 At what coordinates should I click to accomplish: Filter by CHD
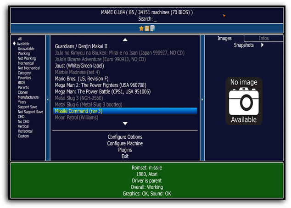pyautogui.click(x=21, y=117)
